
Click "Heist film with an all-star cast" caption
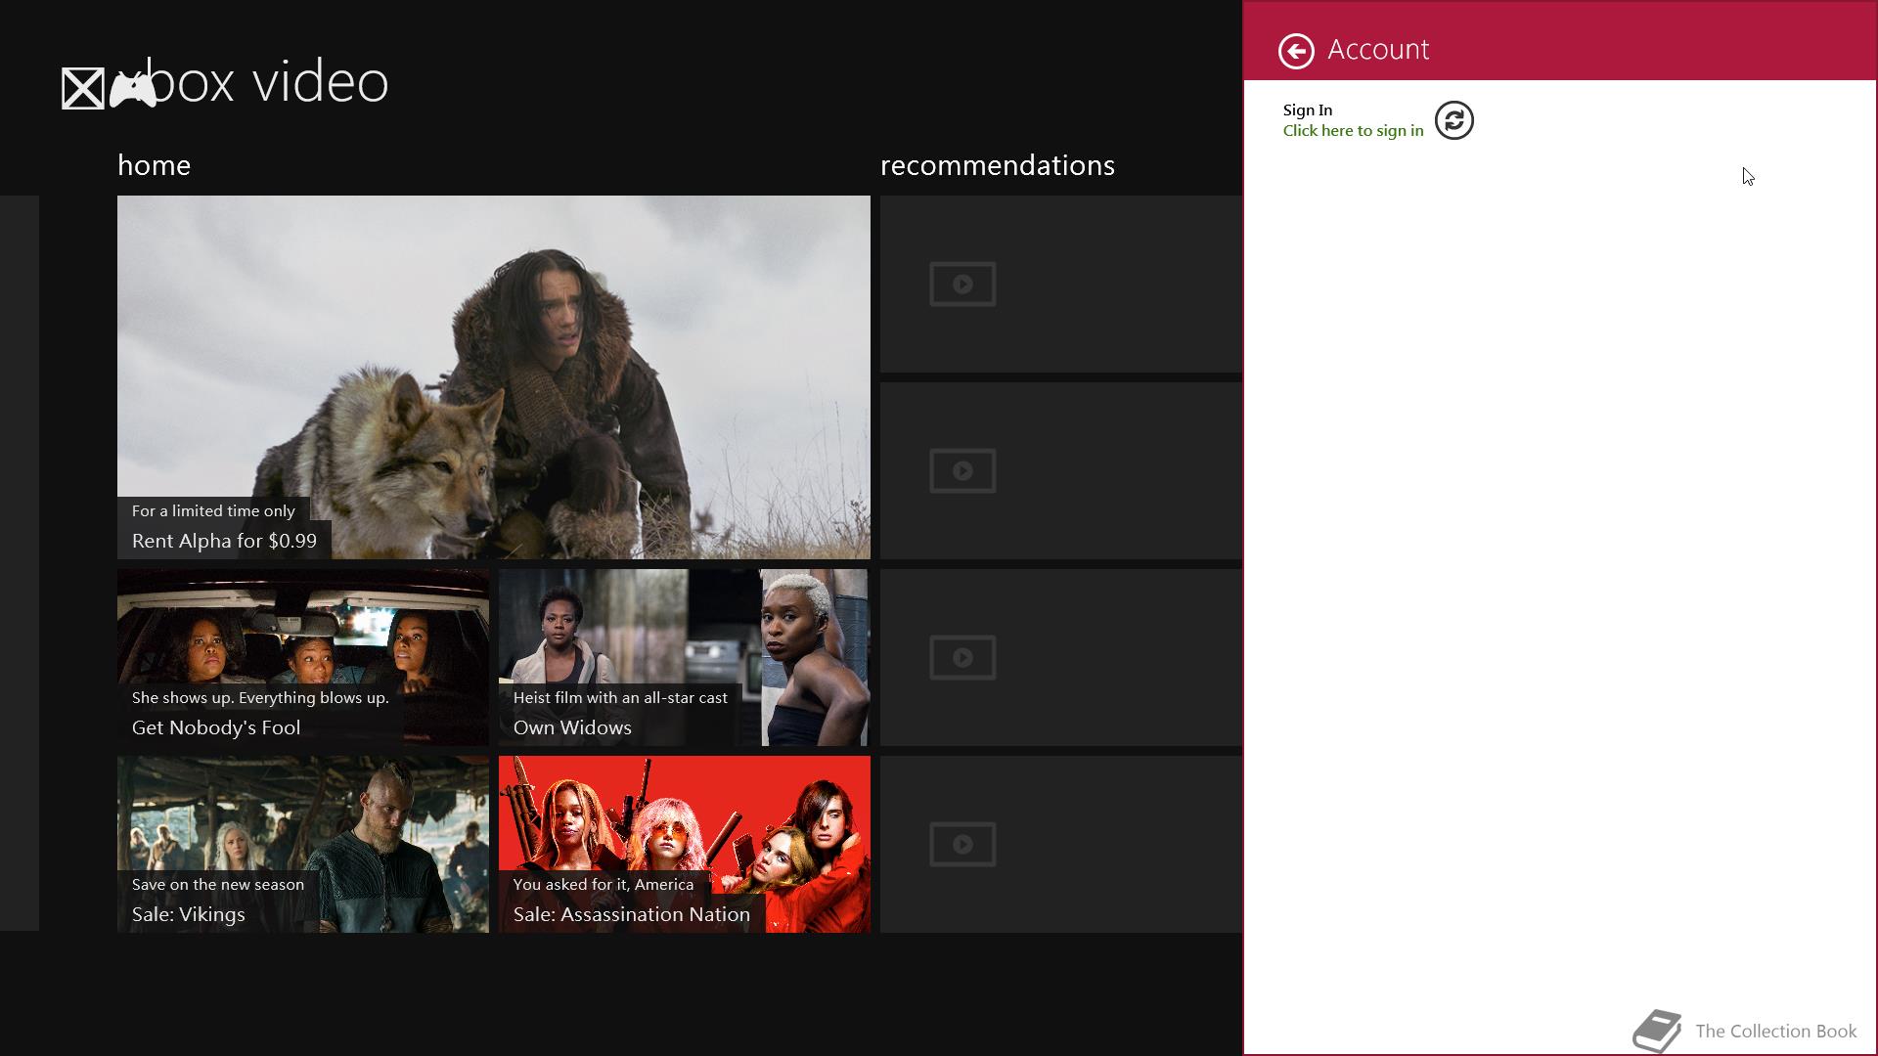(620, 698)
